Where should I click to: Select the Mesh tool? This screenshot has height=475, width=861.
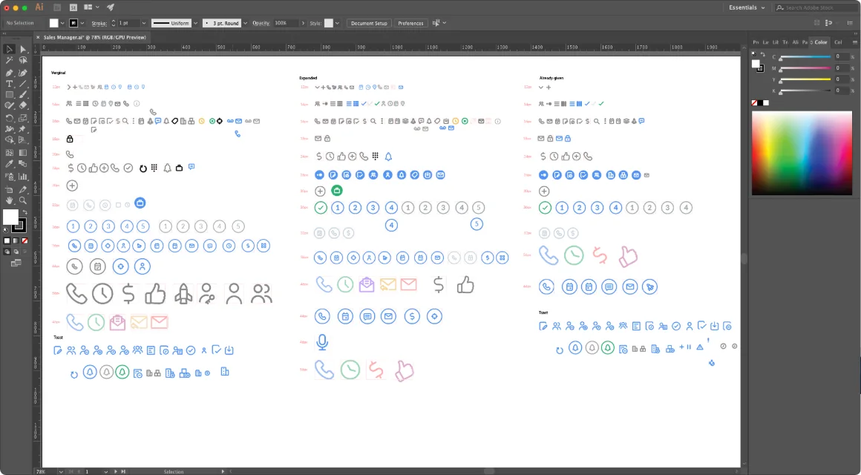pos(10,153)
